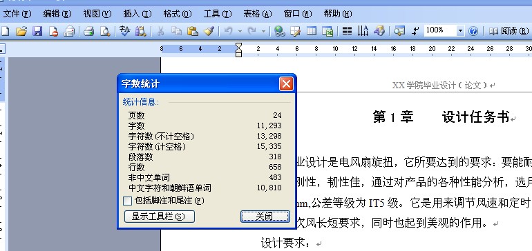Open Microsoft Word Help question icon
The width and height of the screenshot is (532, 251).
tap(473, 32)
